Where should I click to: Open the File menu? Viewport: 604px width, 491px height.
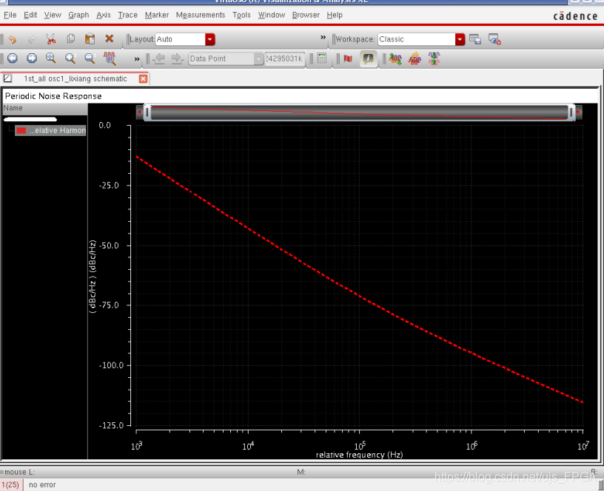click(10, 15)
